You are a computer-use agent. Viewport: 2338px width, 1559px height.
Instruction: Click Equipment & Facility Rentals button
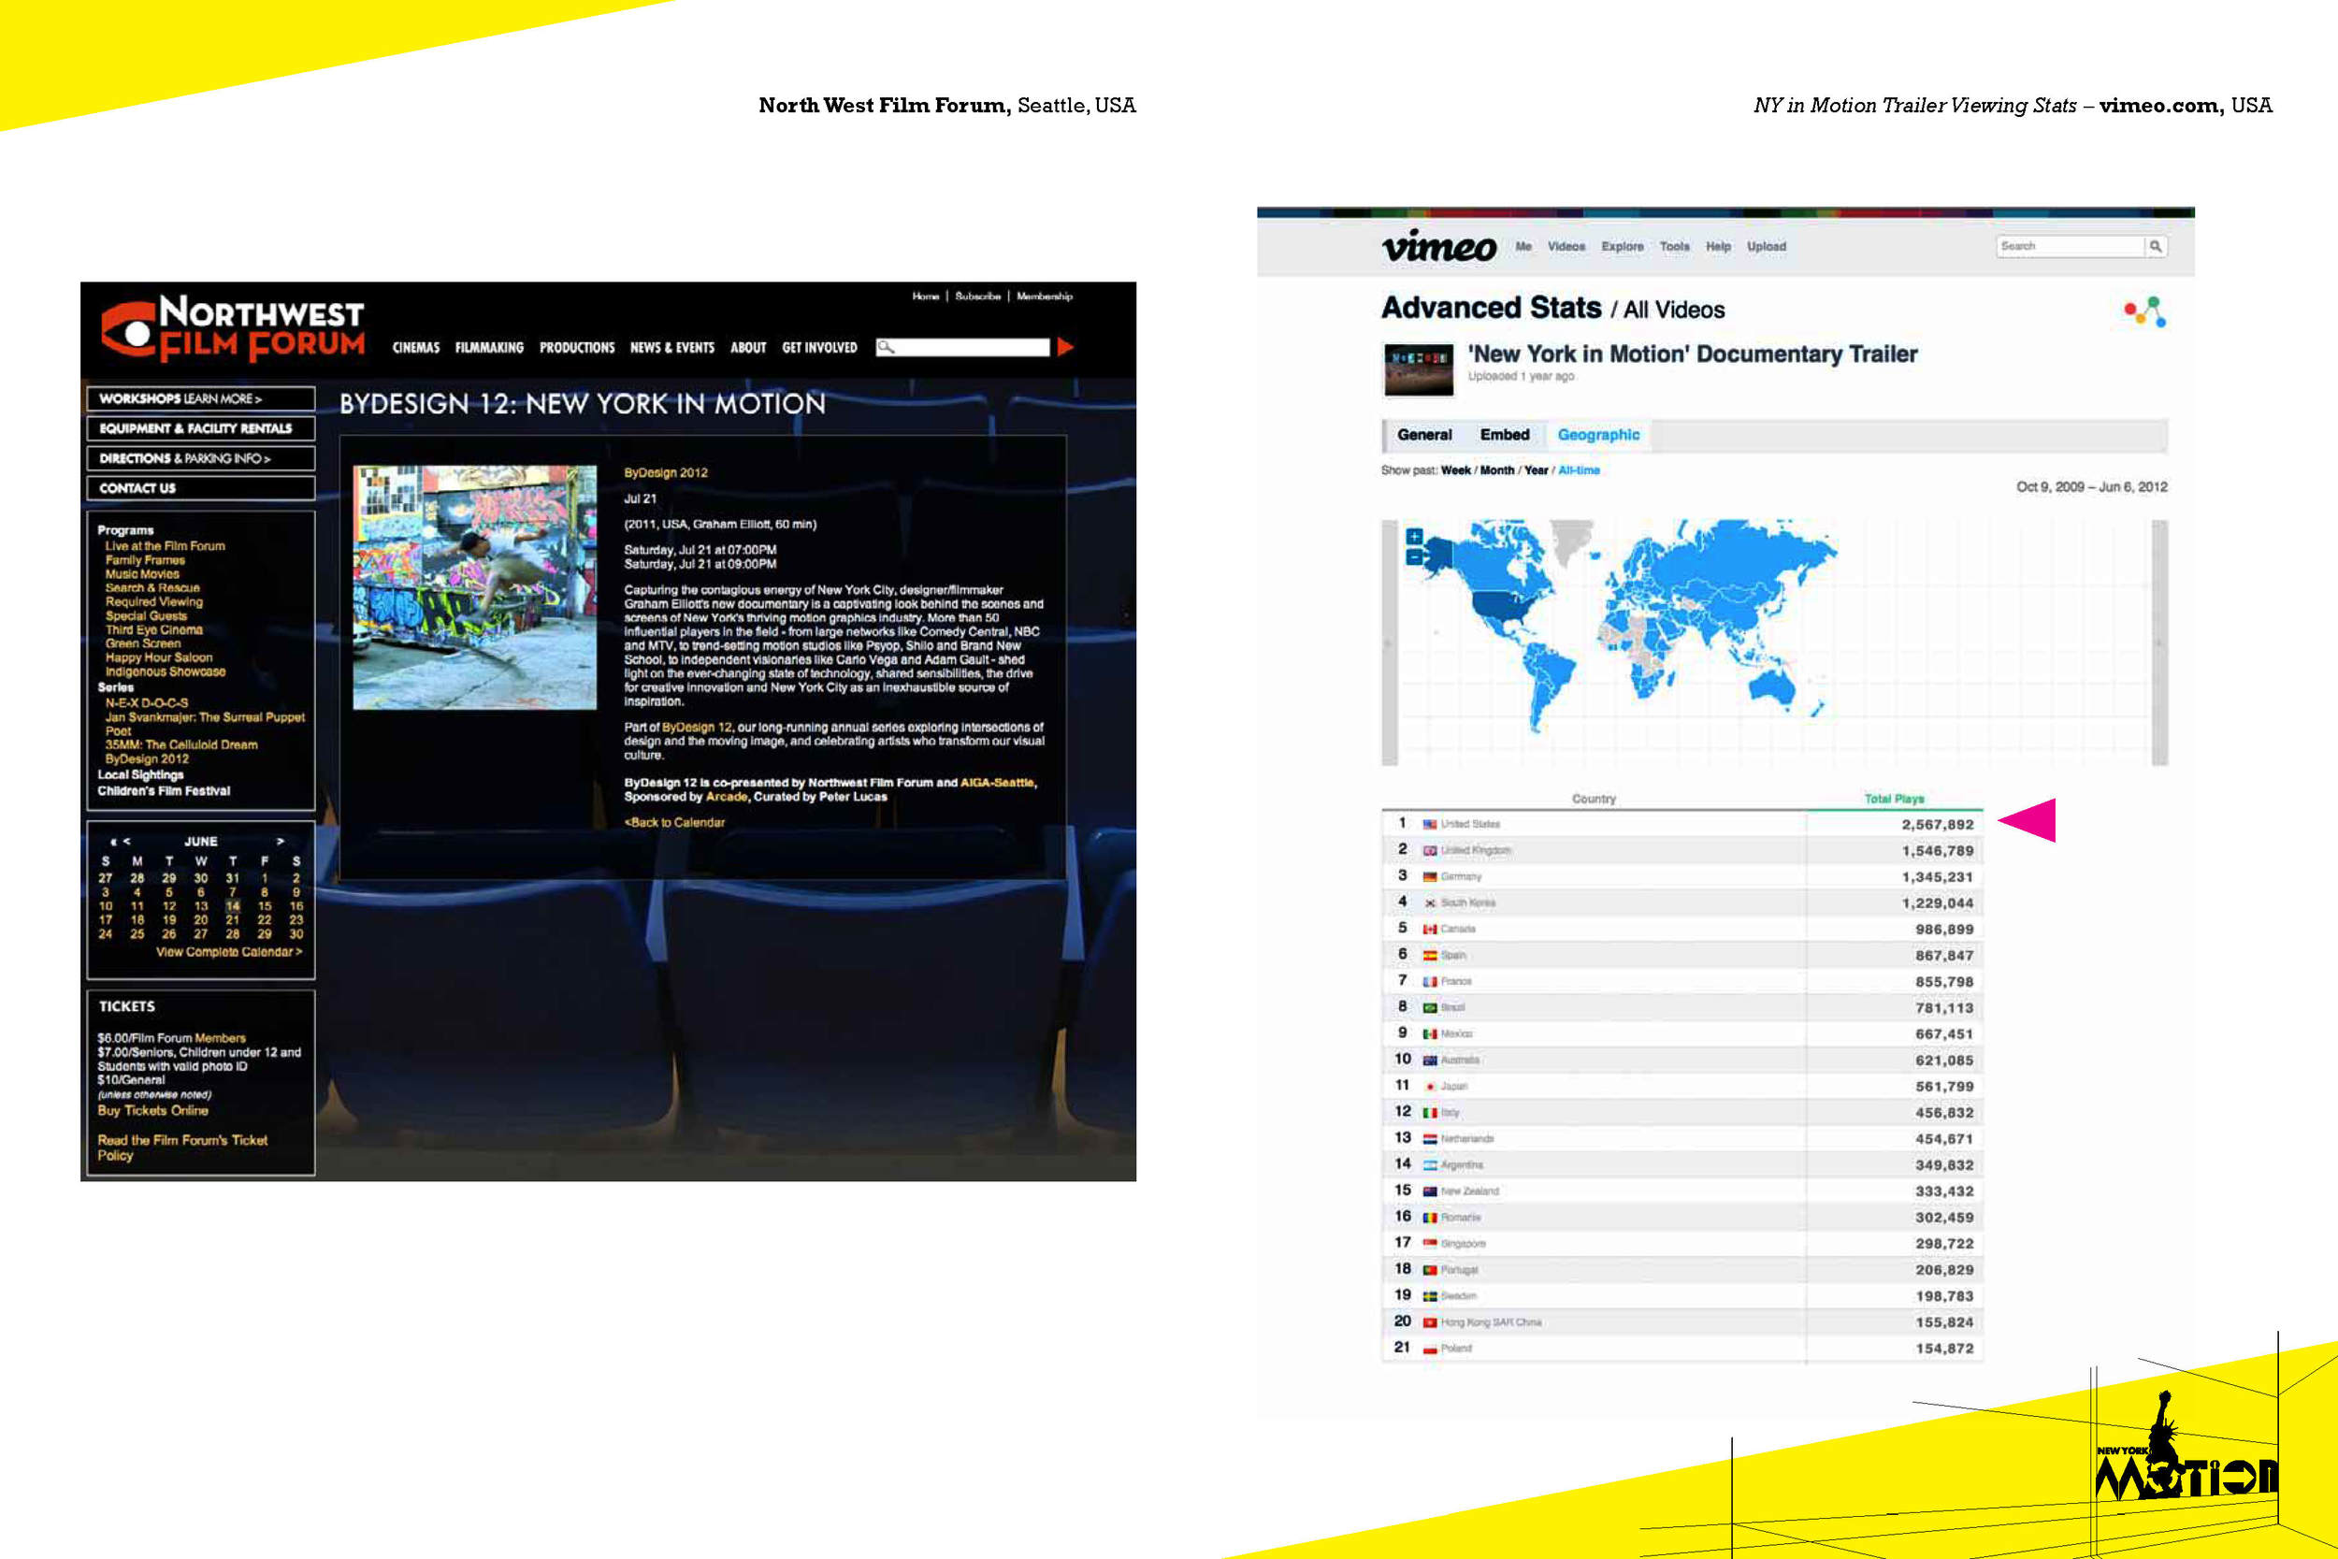(201, 428)
